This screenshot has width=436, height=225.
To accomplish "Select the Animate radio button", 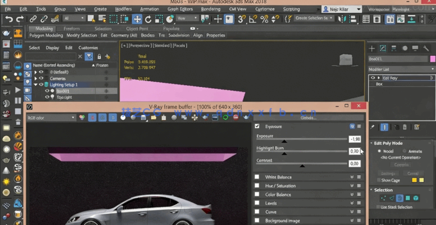I will pos(404,151).
